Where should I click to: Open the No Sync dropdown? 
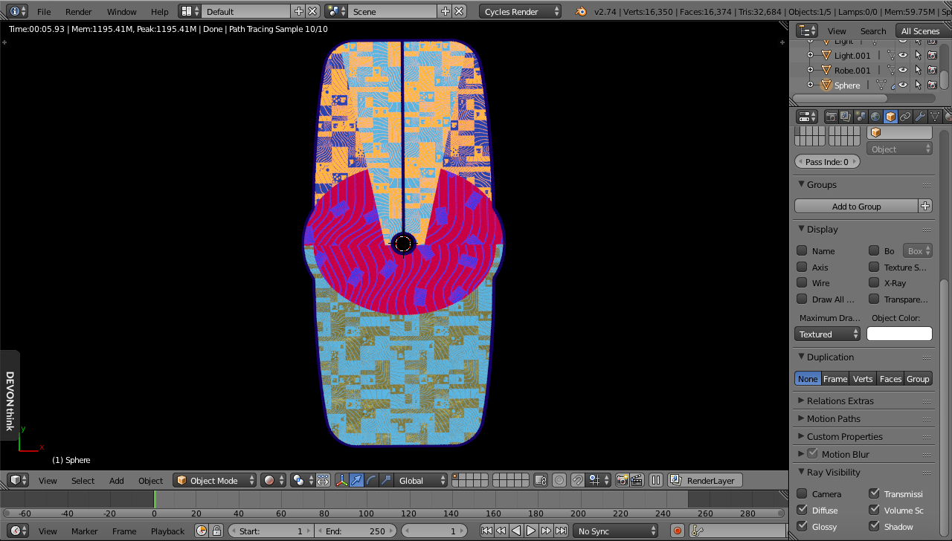pyautogui.click(x=617, y=531)
